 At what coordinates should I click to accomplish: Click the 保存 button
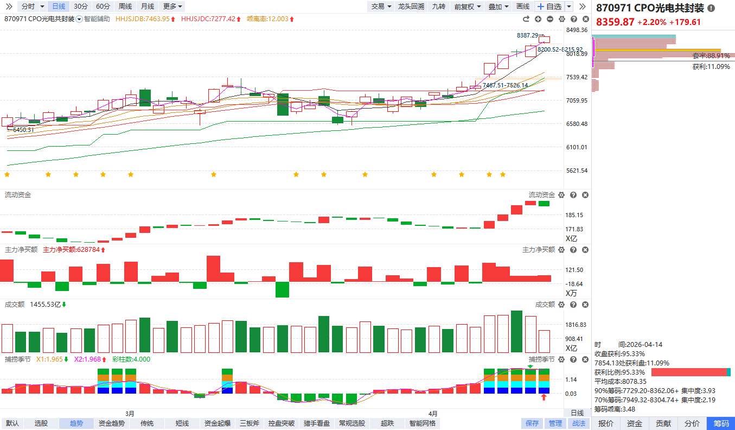coord(532,423)
